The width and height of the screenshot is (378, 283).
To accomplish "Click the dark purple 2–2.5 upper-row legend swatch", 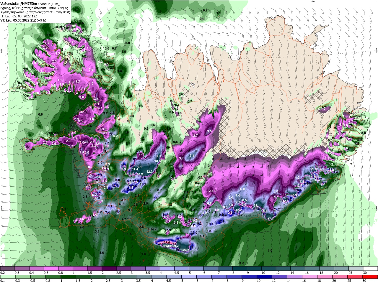I will (x=109, y=269).
